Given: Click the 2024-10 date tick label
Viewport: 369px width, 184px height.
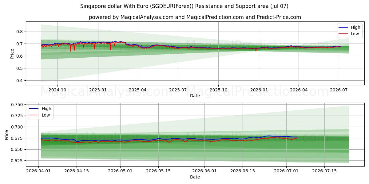Looking at the screenshot, I should (x=58, y=90).
